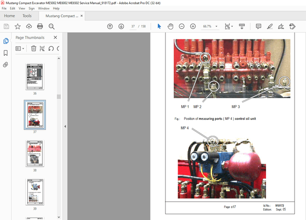Print the document

[x=40, y=26]
